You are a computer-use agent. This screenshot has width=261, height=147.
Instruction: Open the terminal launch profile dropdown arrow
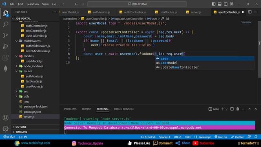point(226,109)
